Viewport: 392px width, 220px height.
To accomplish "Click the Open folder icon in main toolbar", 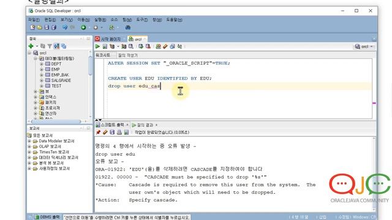I will point(39,28).
